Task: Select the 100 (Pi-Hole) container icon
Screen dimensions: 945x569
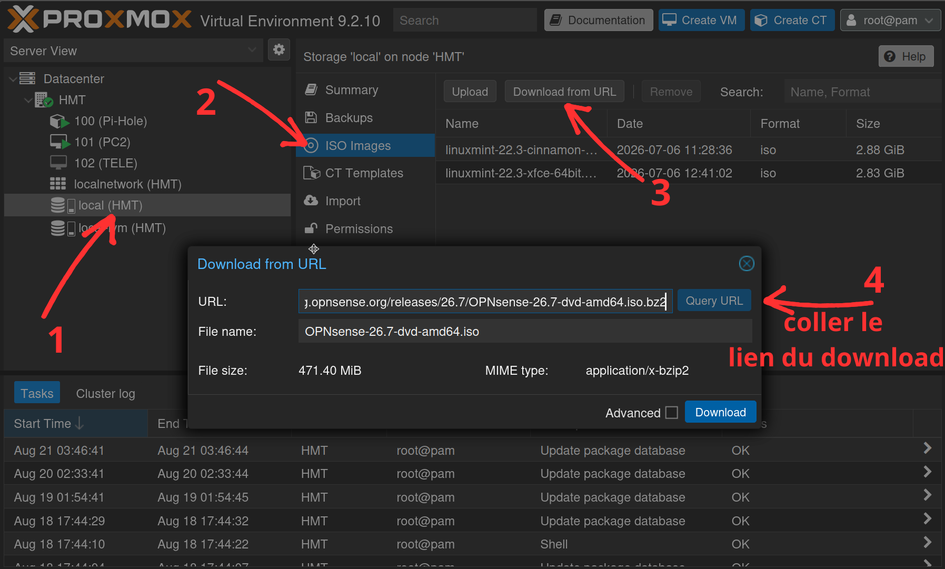Action: point(59,121)
